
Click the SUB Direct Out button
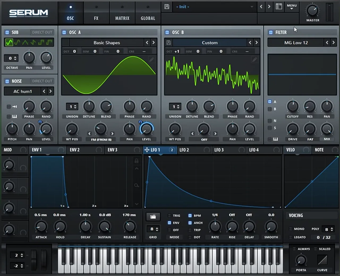[x=42, y=32]
